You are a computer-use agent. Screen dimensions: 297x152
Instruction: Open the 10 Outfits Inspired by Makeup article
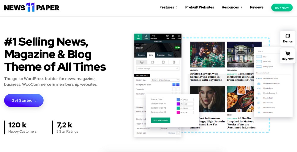[x=241, y=123]
